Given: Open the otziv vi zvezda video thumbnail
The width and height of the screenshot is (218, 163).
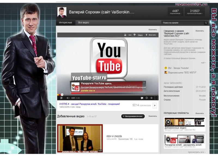Looking at the screenshot, I should click(x=80, y=138).
